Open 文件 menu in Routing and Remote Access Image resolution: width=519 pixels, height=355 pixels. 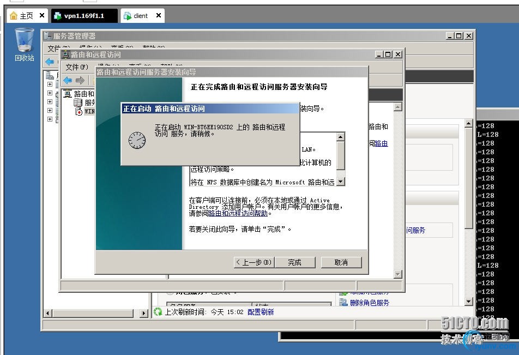[x=77, y=67]
